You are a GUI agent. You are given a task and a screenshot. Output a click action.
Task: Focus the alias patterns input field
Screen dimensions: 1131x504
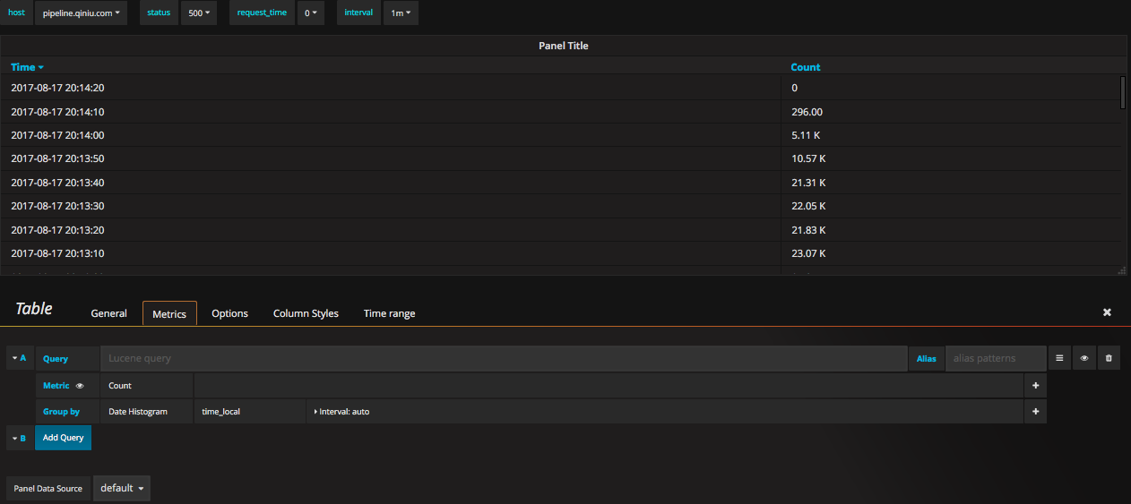pyautogui.click(x=996, y=358)
